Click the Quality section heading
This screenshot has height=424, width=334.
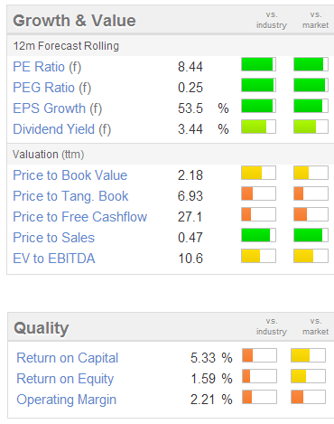42,328
